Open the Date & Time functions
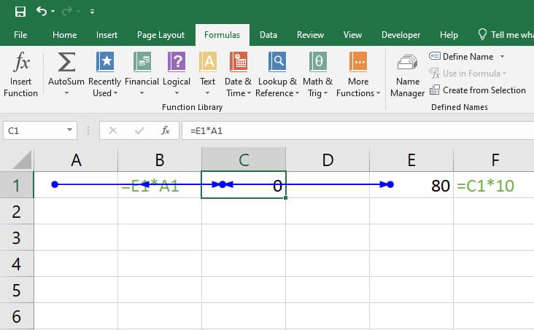The width and height of the screenshot is (534, 330). 238,74
